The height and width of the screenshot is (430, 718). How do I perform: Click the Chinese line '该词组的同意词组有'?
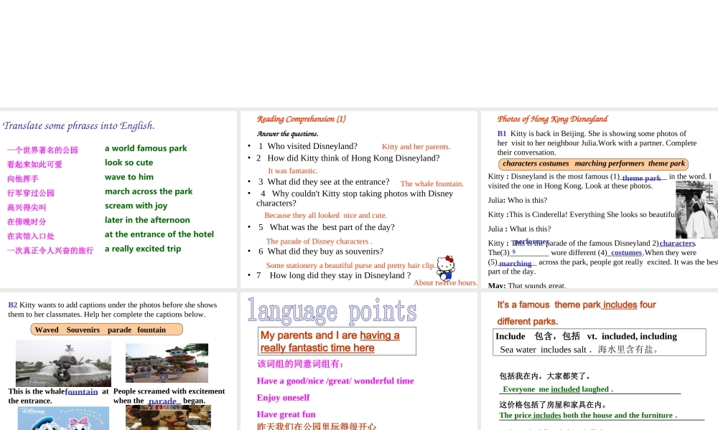(x=300, y=364)
